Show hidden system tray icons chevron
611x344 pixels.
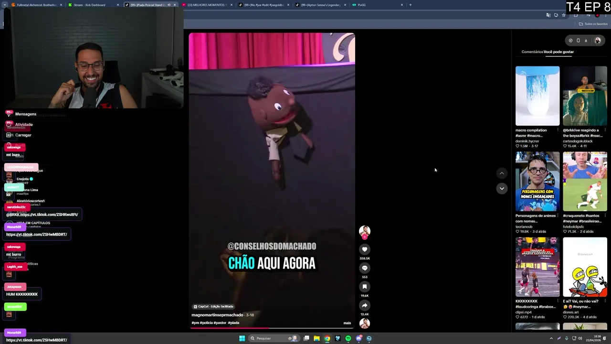(551, 338)
